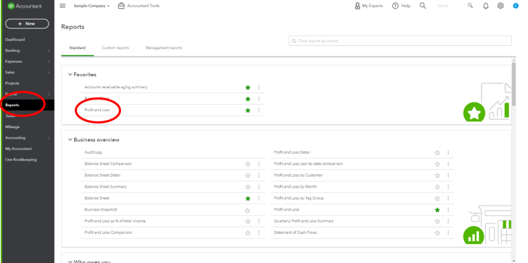Click the top bar Search field
This screenshot has height=263, width=528.
(x=443, y=6)
